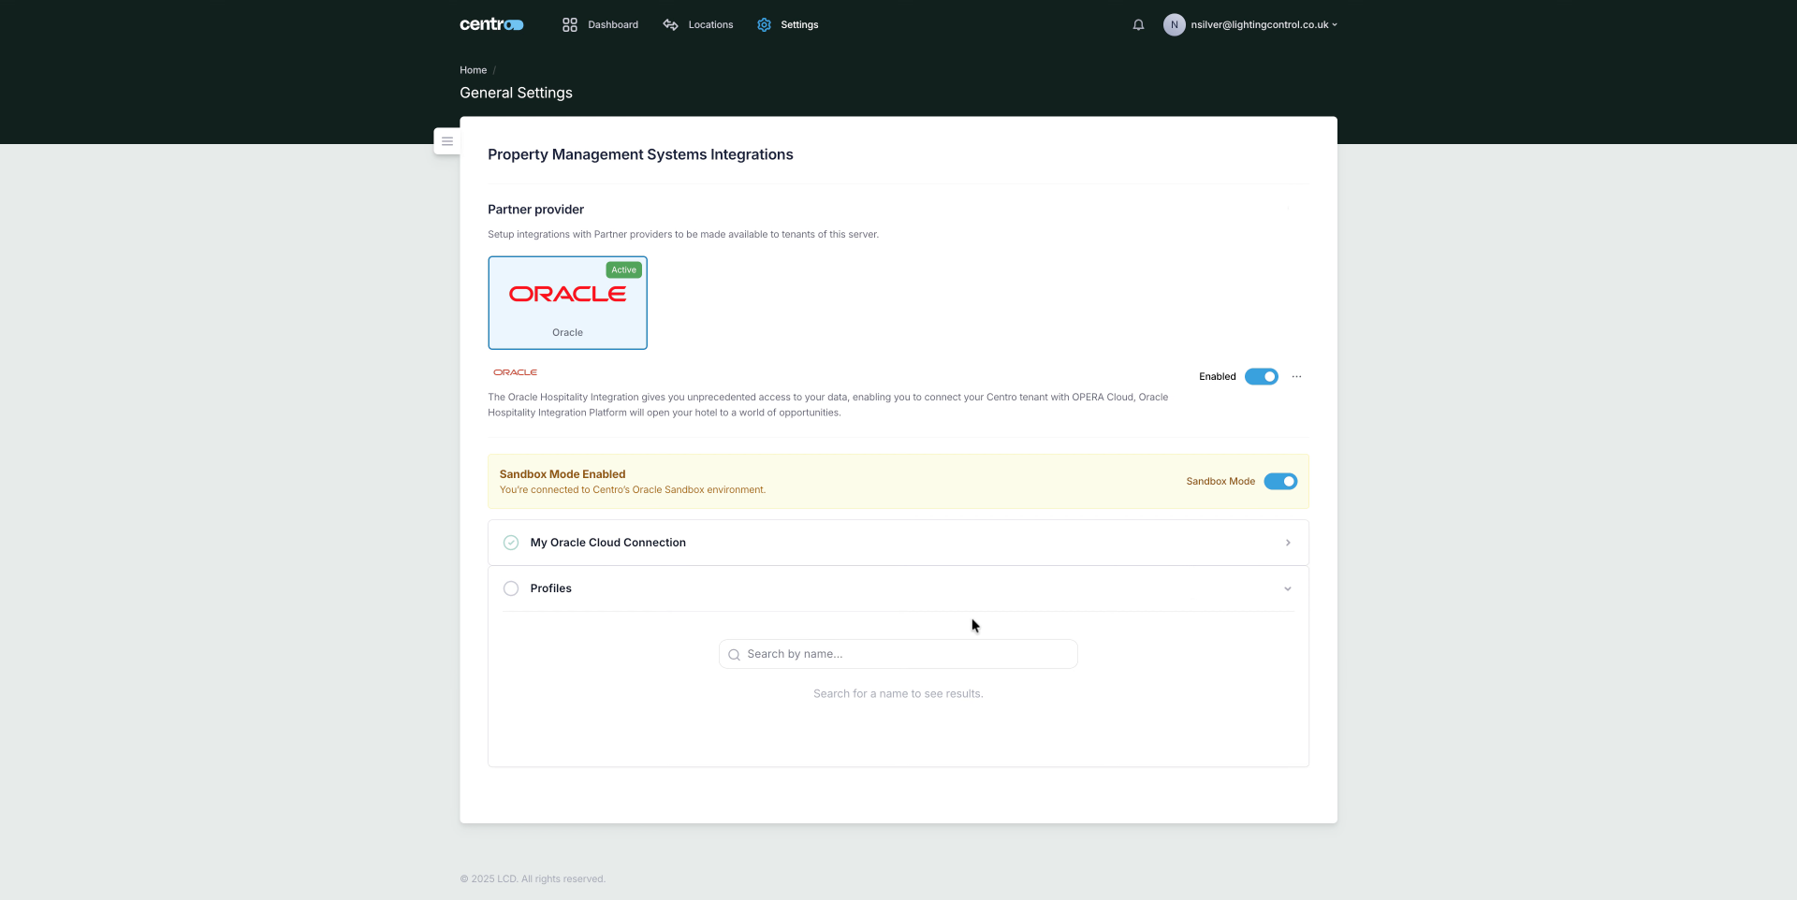
Task: Click the Settings gear icon
Action: (765, 24)
